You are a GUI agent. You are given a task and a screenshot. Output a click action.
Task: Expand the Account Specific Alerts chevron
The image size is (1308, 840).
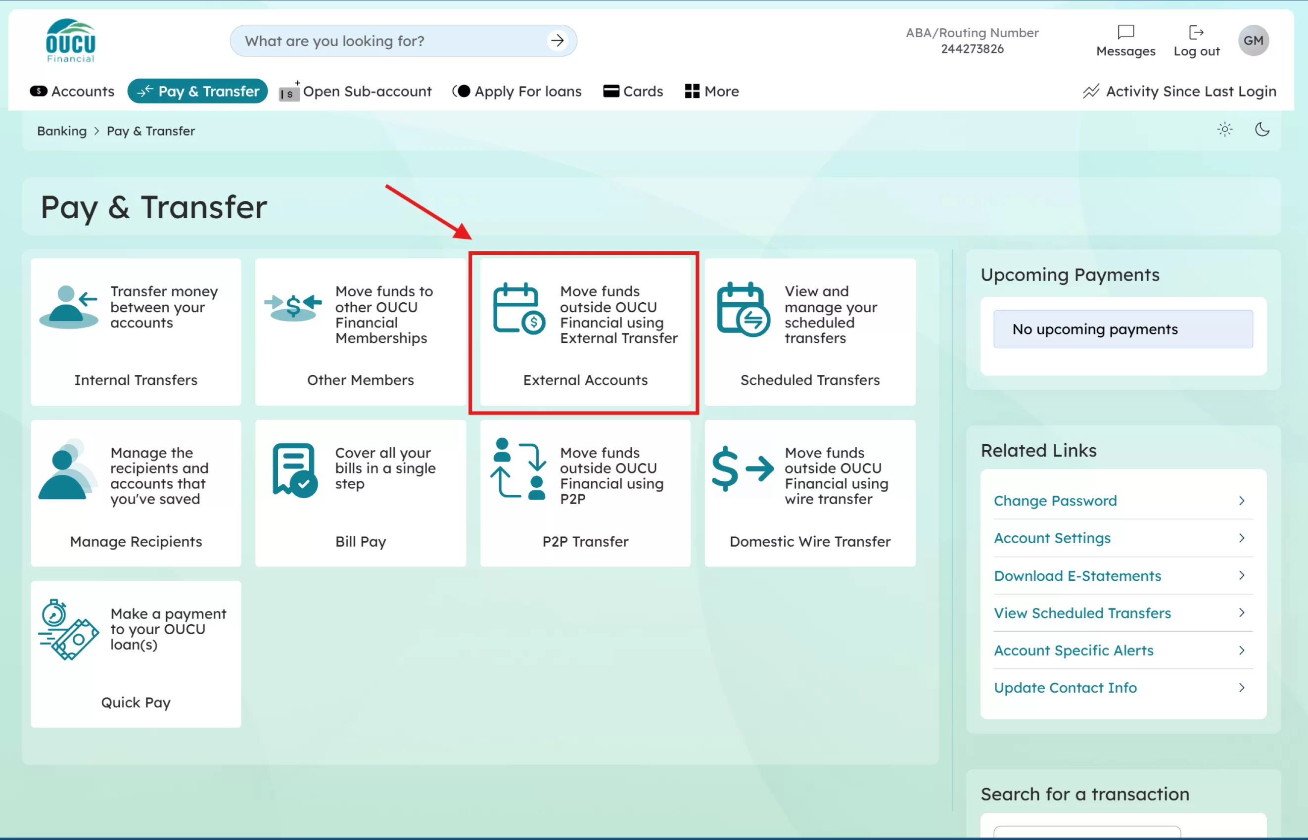pos(1241,650)
